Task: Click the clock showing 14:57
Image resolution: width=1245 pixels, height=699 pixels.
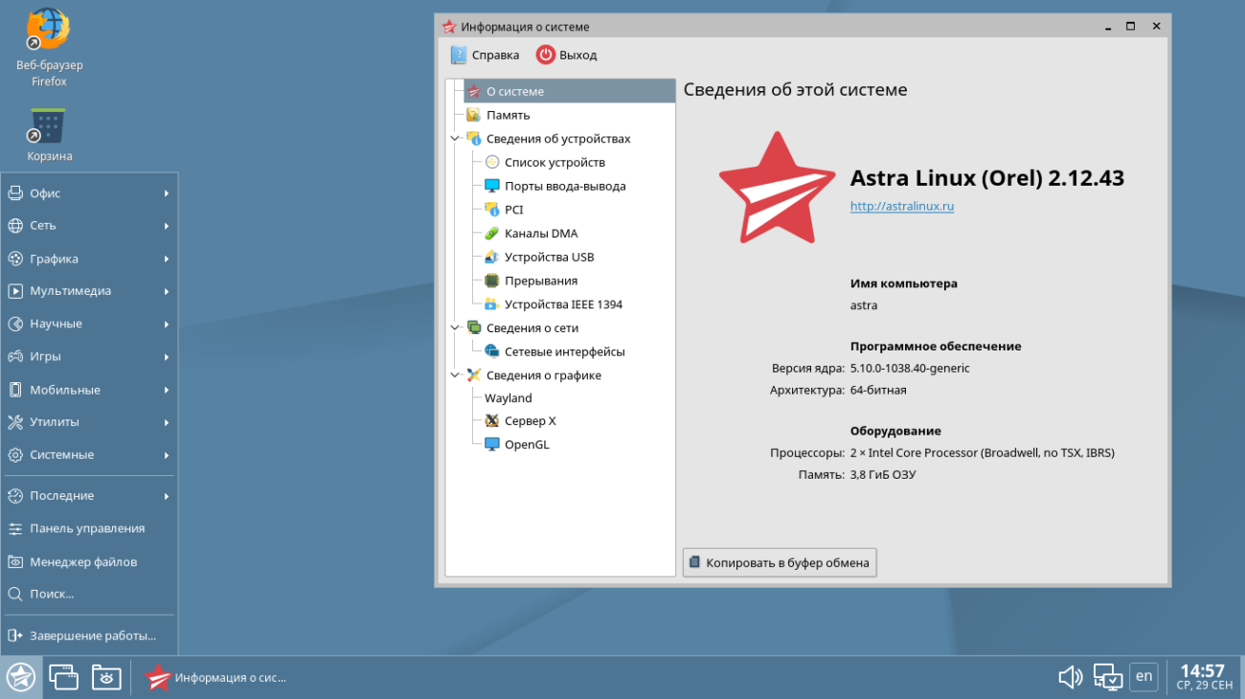Action: click(x=1203, y=670)
